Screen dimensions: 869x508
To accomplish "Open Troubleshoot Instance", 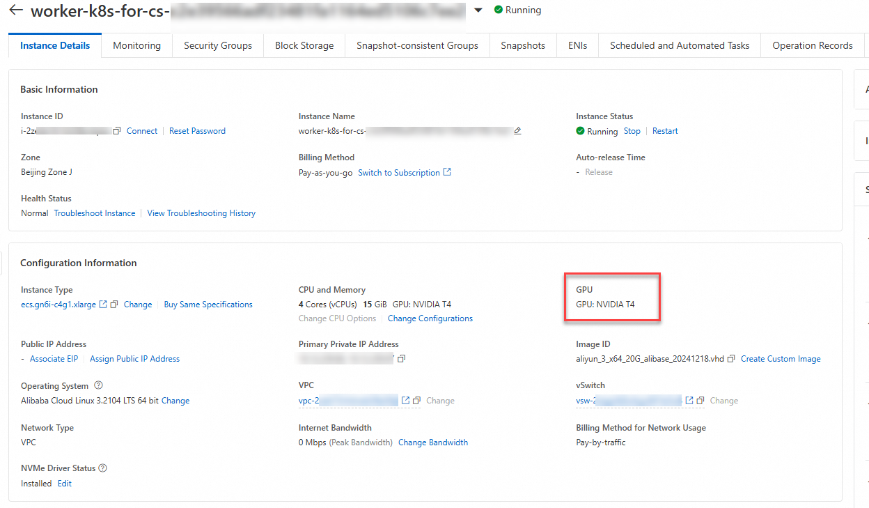I will (x=95, y=213).
